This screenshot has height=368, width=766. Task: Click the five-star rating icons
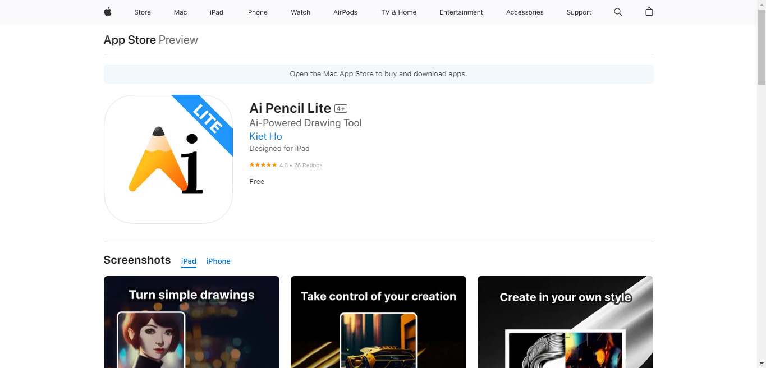coord(263,165)
